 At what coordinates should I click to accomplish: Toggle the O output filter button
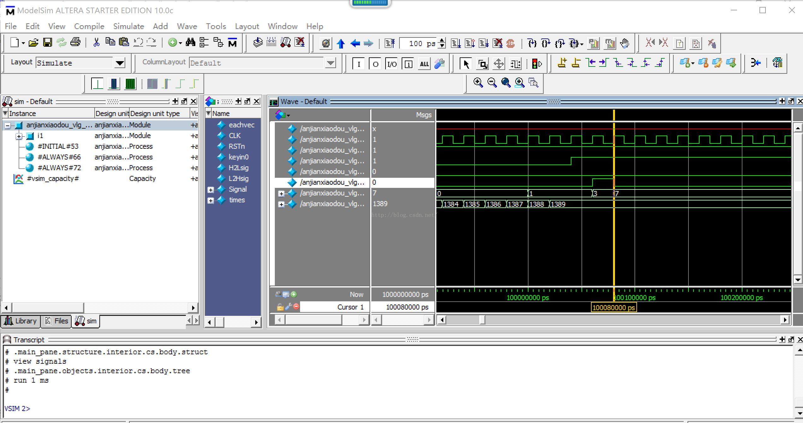(x=375, y=64)
